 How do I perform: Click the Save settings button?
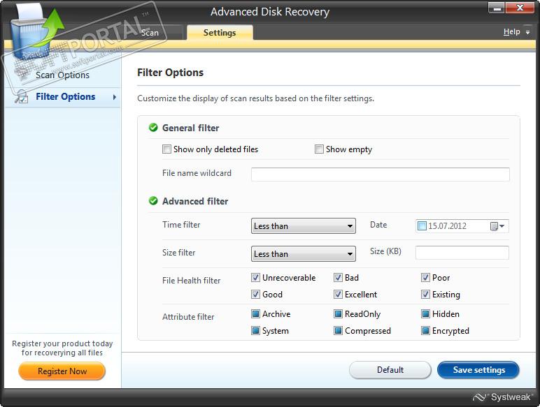click(x=478, y=370)
